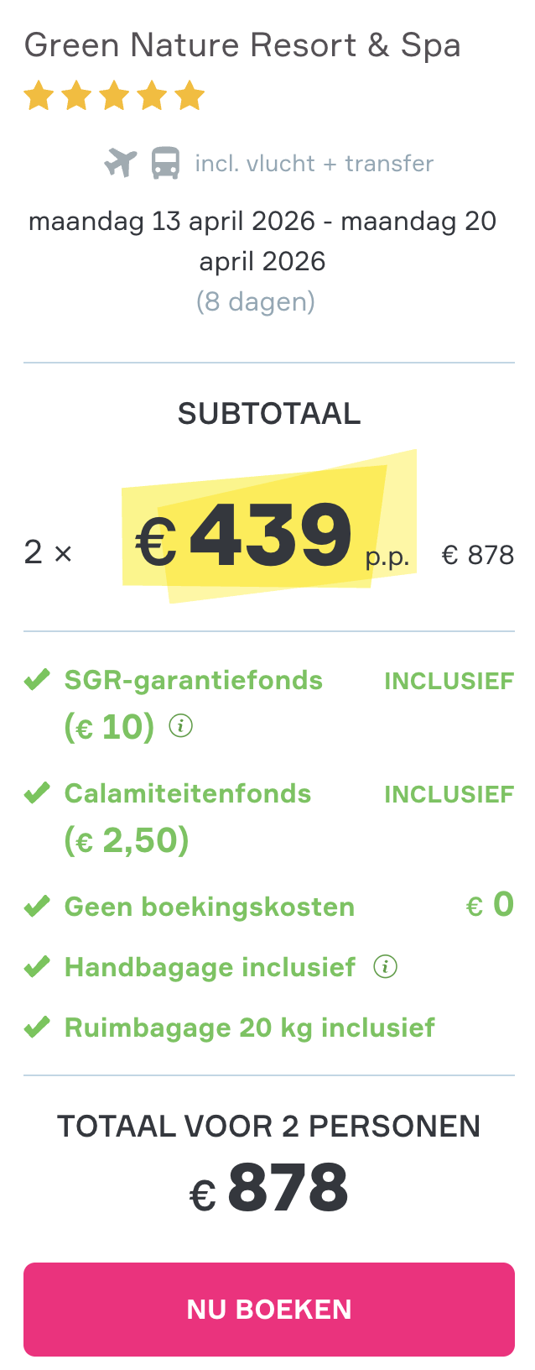The width and height of the screenshot is (535, 1370).
Task: Open the Handbagage inclusief info icon
Action: click(x=385, y=966)
